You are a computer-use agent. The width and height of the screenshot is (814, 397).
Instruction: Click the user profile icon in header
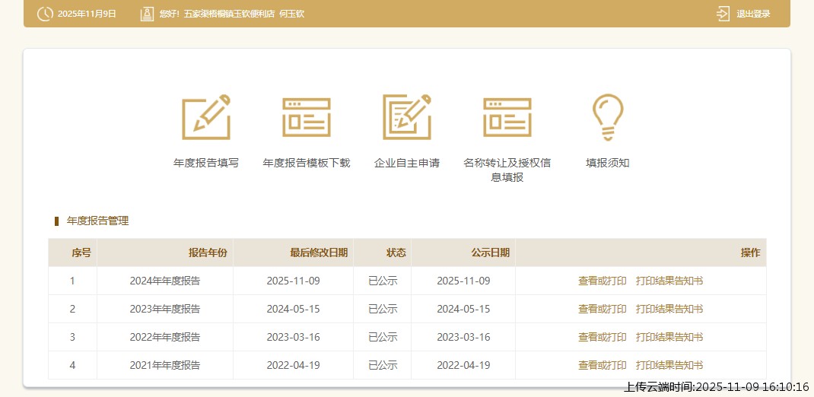click(x=147, y=14)
